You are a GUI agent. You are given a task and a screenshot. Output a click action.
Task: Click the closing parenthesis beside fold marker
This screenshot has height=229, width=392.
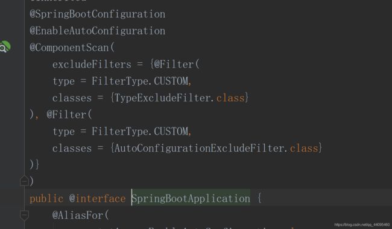click(x=31, y=181)
